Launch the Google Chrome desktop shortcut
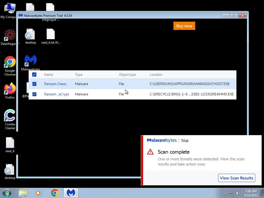Viewport: 264px width, 198px height. [x=10, y=66]
